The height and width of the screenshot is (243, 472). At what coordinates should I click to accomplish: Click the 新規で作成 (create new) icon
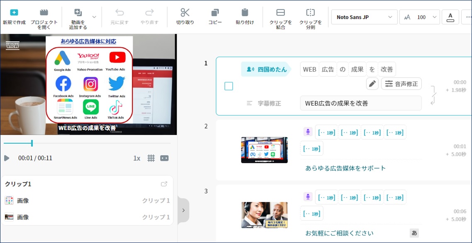(x=14, y=13)
